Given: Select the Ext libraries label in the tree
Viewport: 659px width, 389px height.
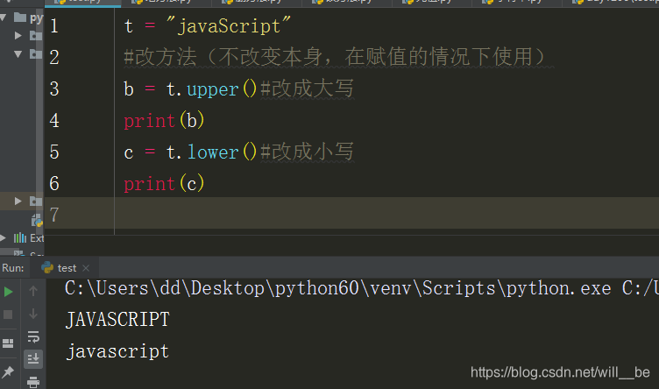Looking at the screenshot, I should click(x=37, y=238).
